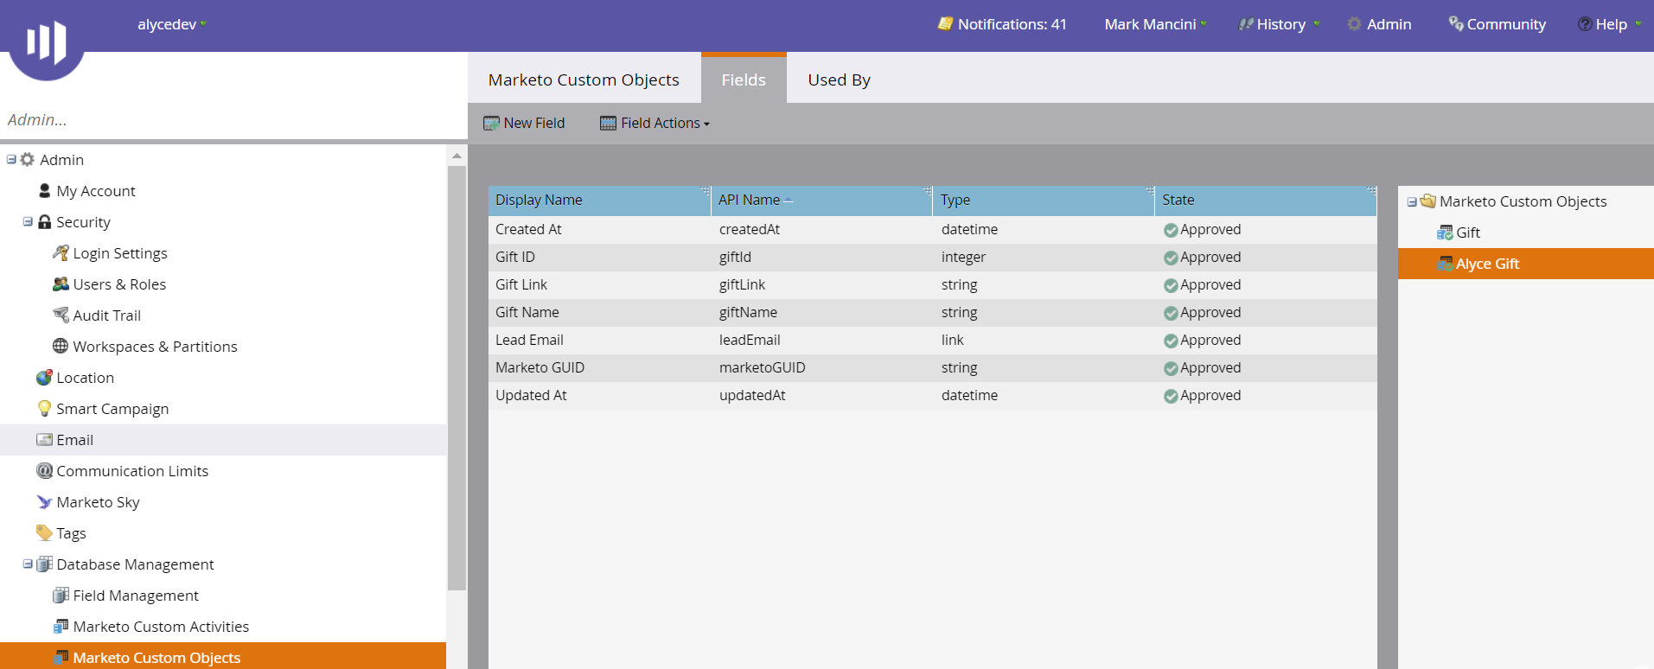This screenshot has width=1654, height=669.
Task: Click the Audit Trail icon
Action: 61,315
